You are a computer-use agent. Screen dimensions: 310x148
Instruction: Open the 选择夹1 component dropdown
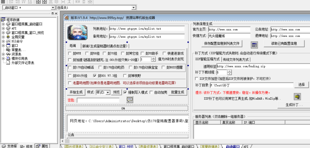pyautogui.click(x=134, y=8)
